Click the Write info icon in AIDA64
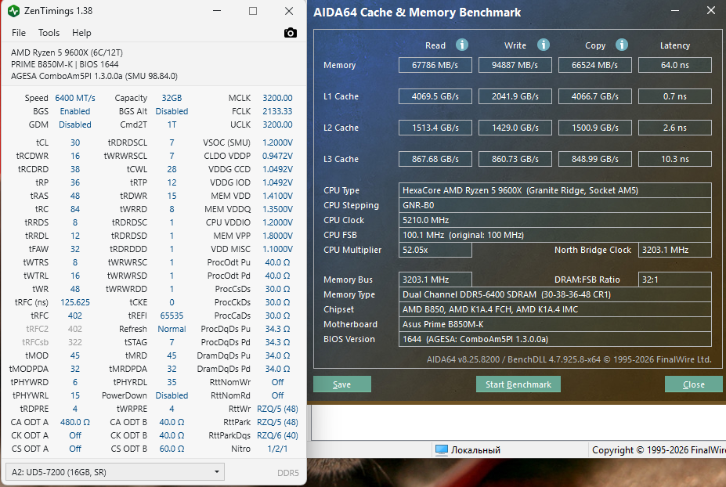The image size is (726, 487). [543, 45]
